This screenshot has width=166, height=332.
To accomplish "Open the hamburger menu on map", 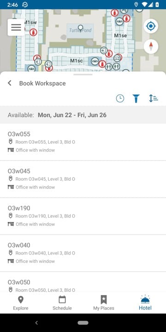I will [16, 27].
